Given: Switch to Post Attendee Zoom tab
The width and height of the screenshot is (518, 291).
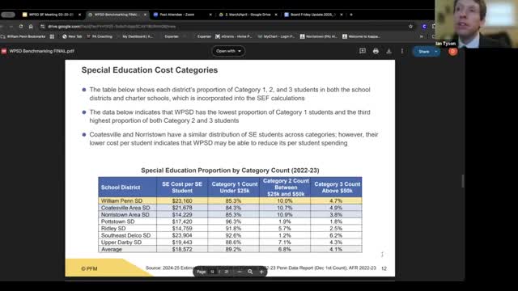Looking at the screenshot, I should [181, 15].
